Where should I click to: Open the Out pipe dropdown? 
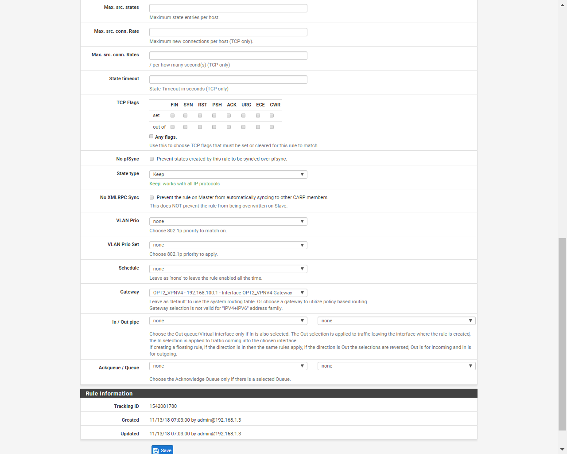pos(396,321)
